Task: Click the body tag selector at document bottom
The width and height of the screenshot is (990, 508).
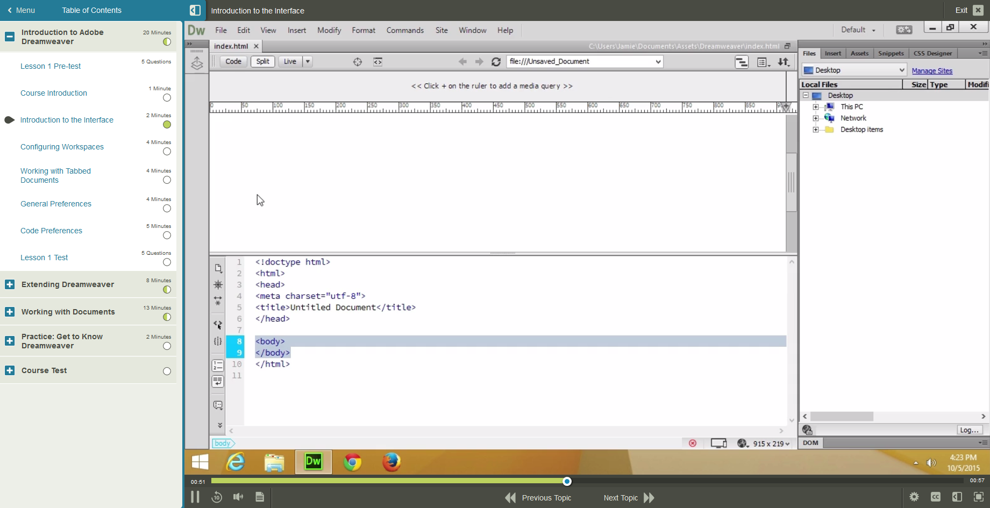Action: tap(223, 443)
